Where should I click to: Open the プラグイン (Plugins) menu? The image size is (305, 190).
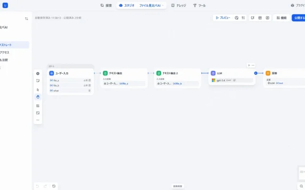[x=298, y=5]
